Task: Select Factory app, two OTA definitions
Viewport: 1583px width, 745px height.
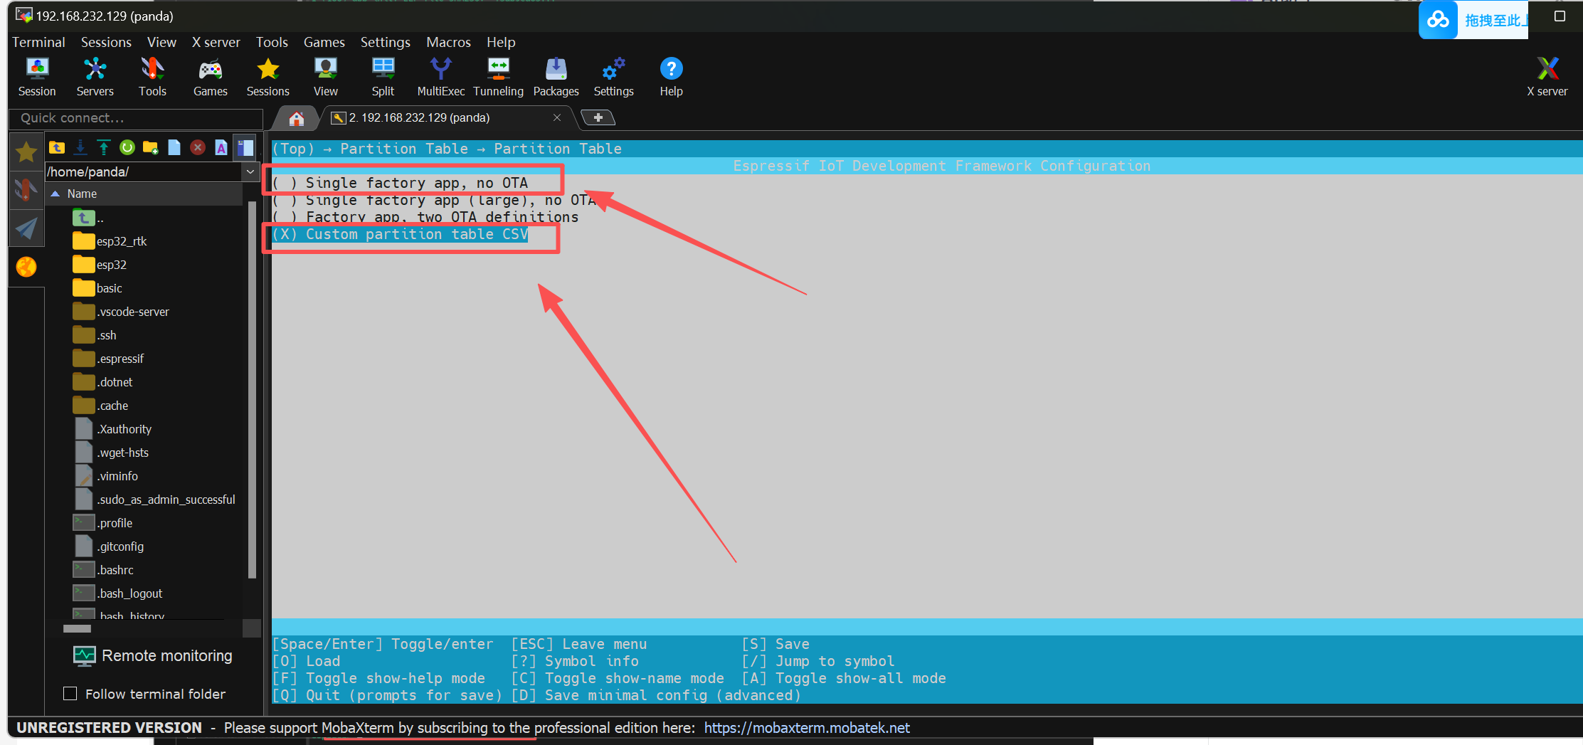Action: [425, 217]
